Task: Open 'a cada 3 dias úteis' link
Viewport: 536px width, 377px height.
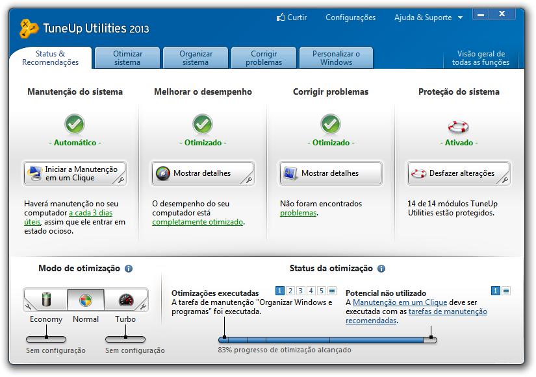Action: (90, 213)
